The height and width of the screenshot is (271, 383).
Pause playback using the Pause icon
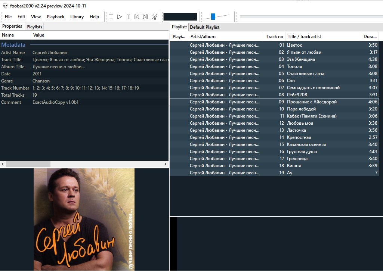[128, 17]
